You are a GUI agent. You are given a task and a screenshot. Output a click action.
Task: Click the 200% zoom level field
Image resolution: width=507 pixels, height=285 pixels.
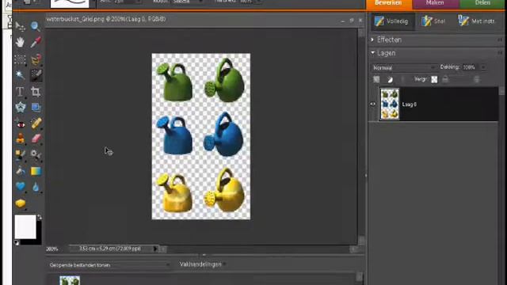(52, 249)
